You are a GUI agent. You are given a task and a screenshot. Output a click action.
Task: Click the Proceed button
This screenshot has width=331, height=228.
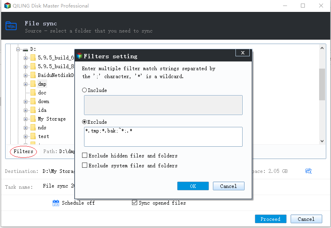click(x=271, y=219)
